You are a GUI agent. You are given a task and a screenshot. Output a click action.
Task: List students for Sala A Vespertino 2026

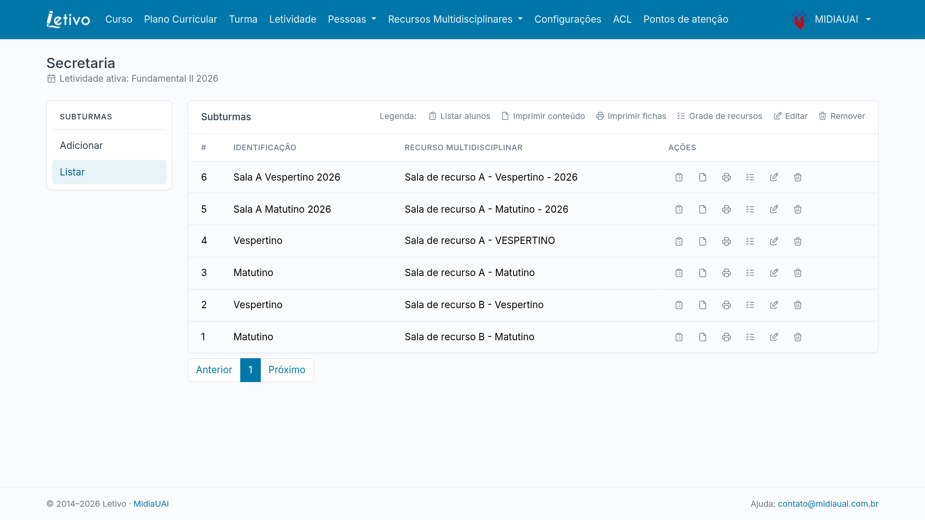click(679, 177)
